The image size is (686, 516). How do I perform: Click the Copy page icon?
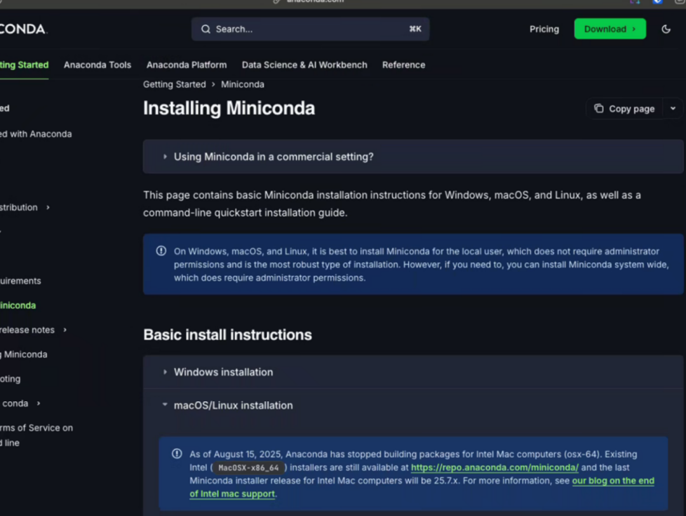click(598, 109)
